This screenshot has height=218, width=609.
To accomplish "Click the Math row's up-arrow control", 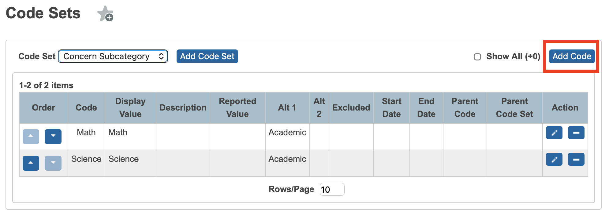I will click(31, 136).
